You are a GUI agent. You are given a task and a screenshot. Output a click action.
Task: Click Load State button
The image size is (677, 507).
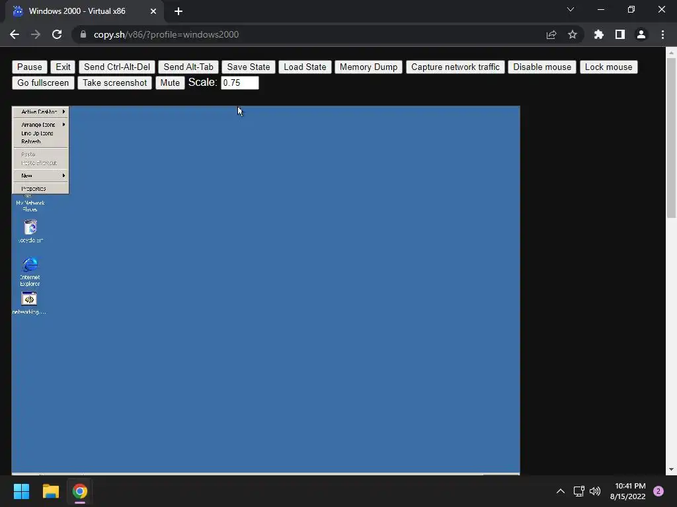pos(305,67)
